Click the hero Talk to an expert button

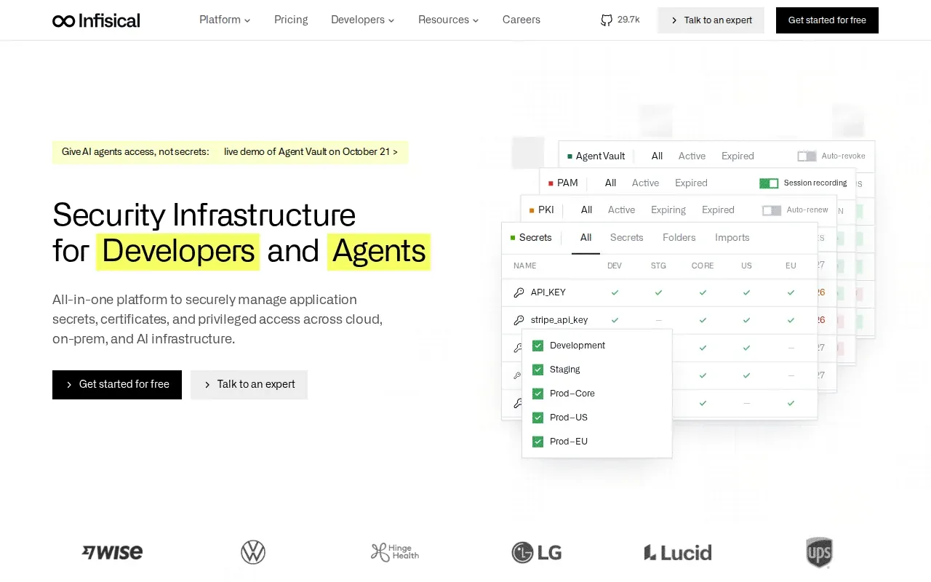click(x=249, y=385)
